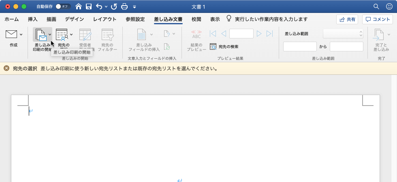Focus the 実行したい作業内容を入力します search field
Screen dimensions: 397x182
pyautogui.click(x=271, y=19)
